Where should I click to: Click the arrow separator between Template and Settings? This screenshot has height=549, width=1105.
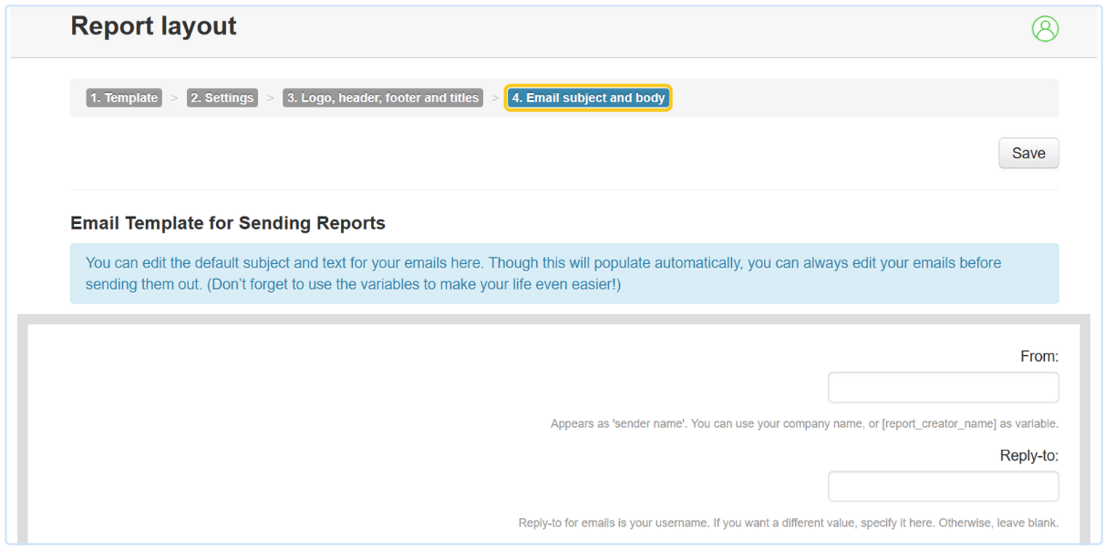click(174, 98)
